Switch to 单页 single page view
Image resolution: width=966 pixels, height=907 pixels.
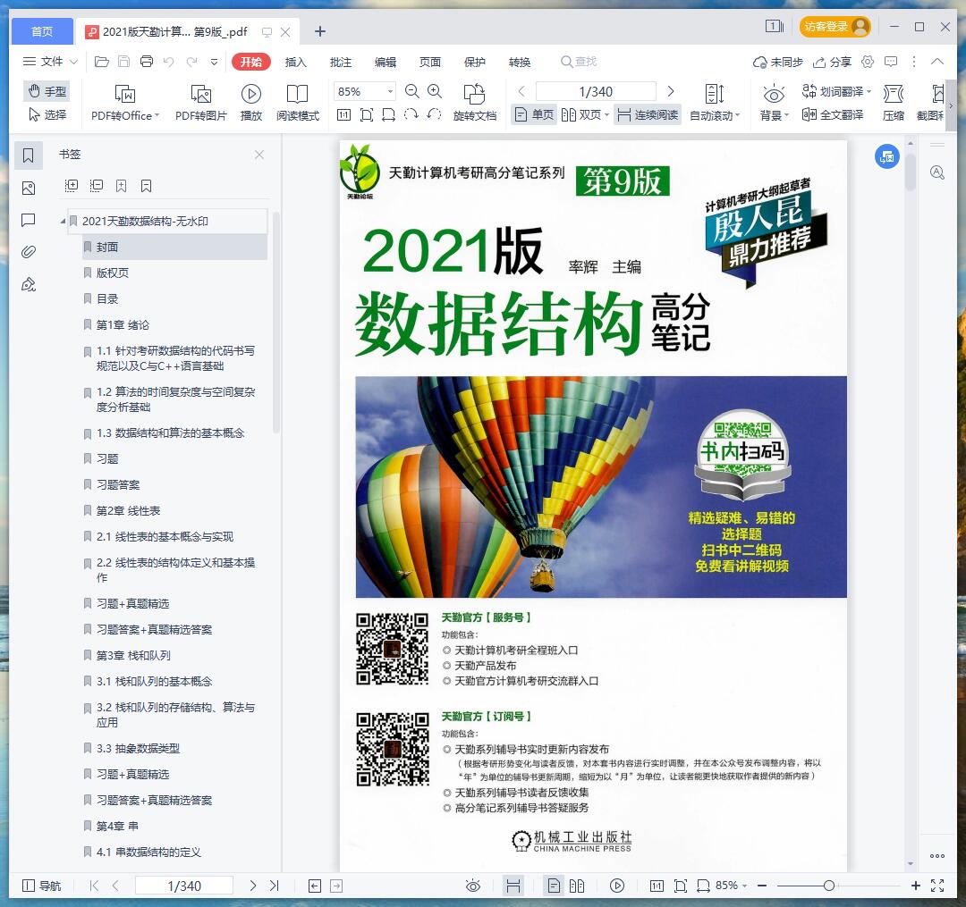coord(534,115)
